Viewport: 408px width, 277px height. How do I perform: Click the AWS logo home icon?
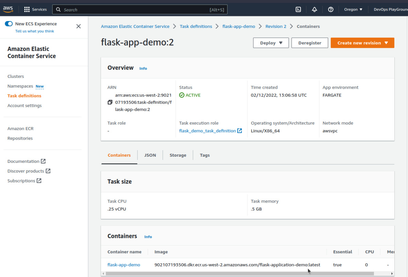pos(8,9)
